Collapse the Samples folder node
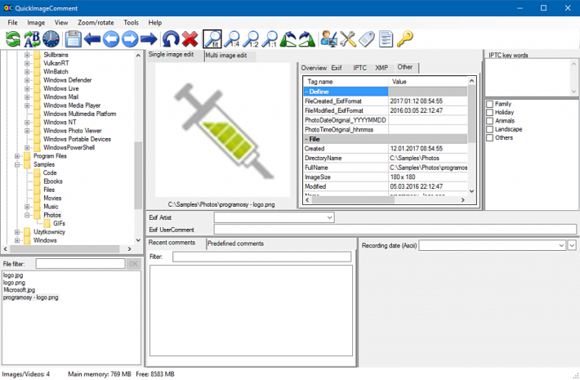This screenshot has width=580, height=380. 17,164
